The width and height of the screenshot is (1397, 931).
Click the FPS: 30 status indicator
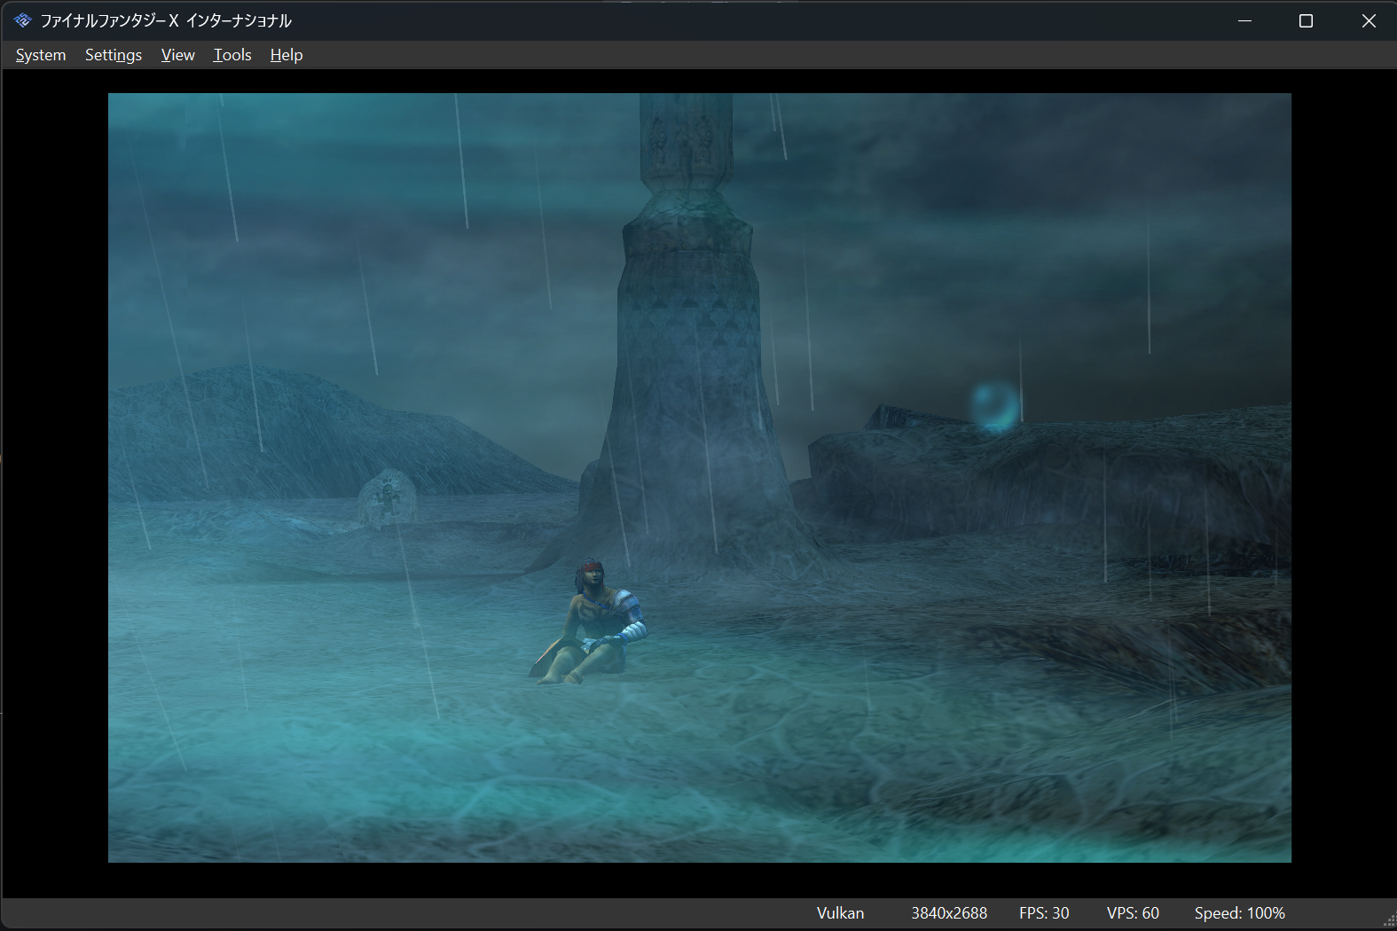1044,913
